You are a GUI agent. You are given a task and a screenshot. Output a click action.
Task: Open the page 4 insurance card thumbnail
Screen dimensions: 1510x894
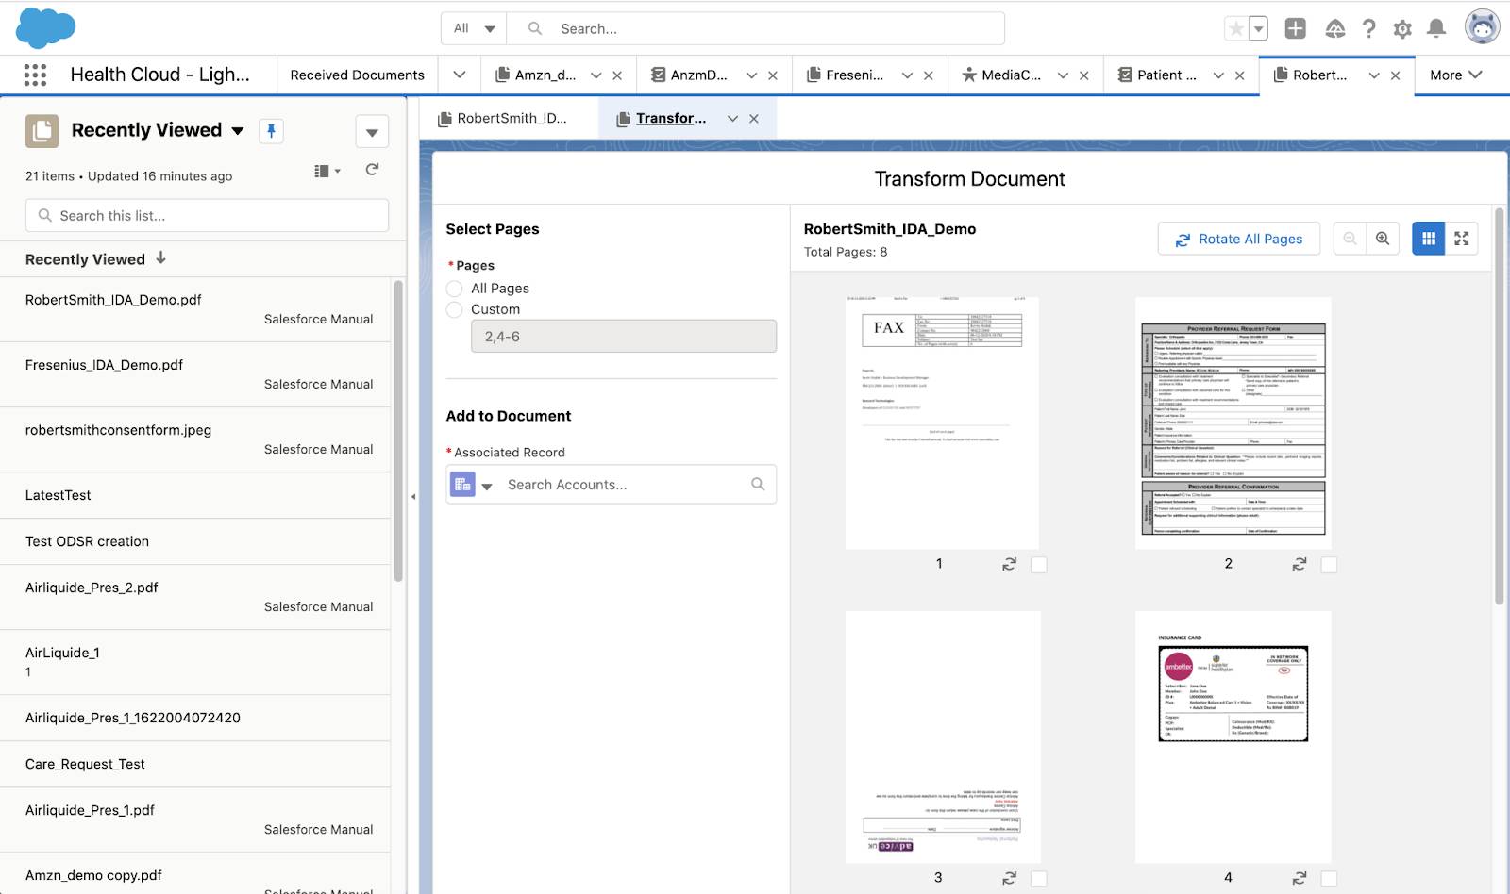point(1233,737)
